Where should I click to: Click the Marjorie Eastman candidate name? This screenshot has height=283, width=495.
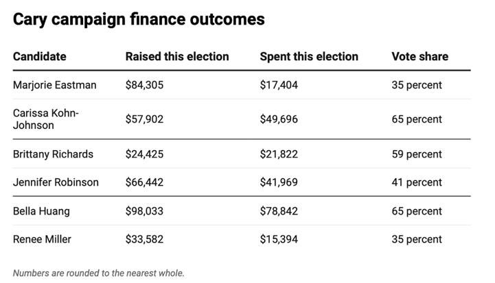[x=55, y=85]
